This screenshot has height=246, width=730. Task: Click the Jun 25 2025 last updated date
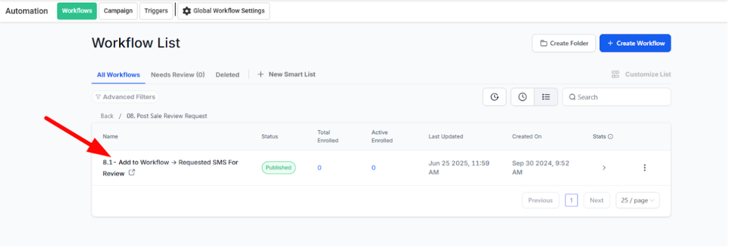[459, 168]
